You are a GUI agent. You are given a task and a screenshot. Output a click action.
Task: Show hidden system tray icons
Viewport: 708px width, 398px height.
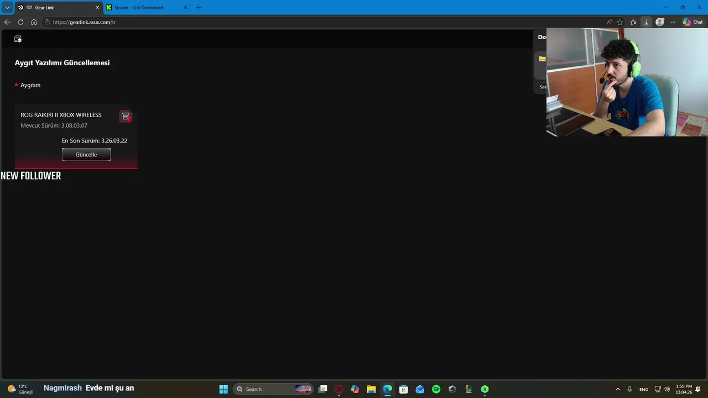[618, 389]
